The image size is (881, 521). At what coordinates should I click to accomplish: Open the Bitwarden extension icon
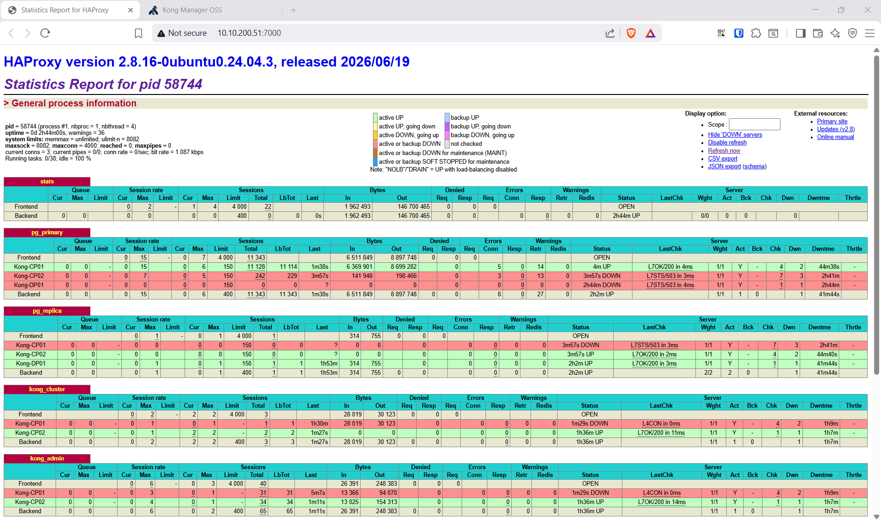pos(739,33)
